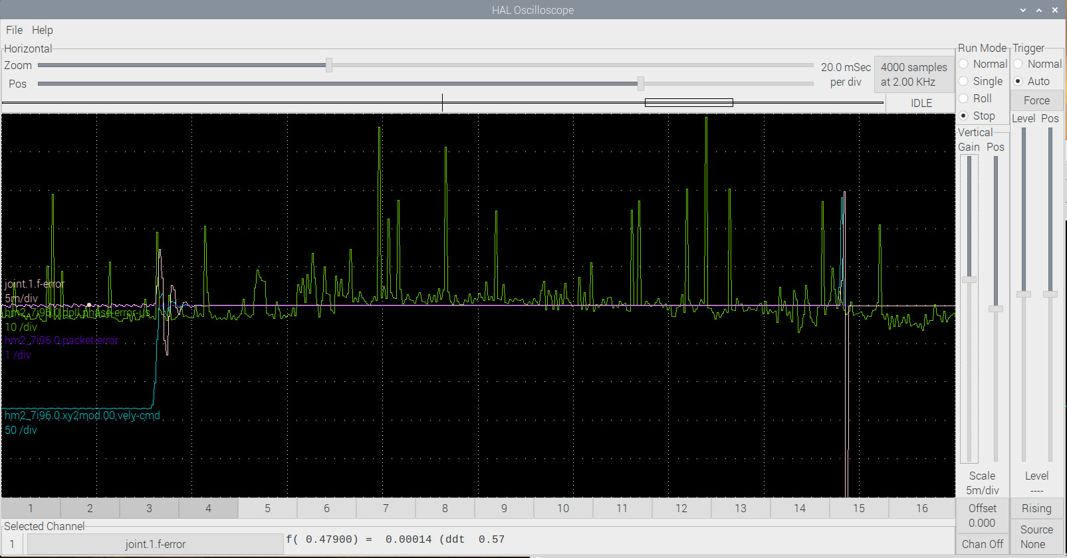1067x558 pixels.
Task: Click the 20.0 mSec per div label
Action: click(846, 74)
